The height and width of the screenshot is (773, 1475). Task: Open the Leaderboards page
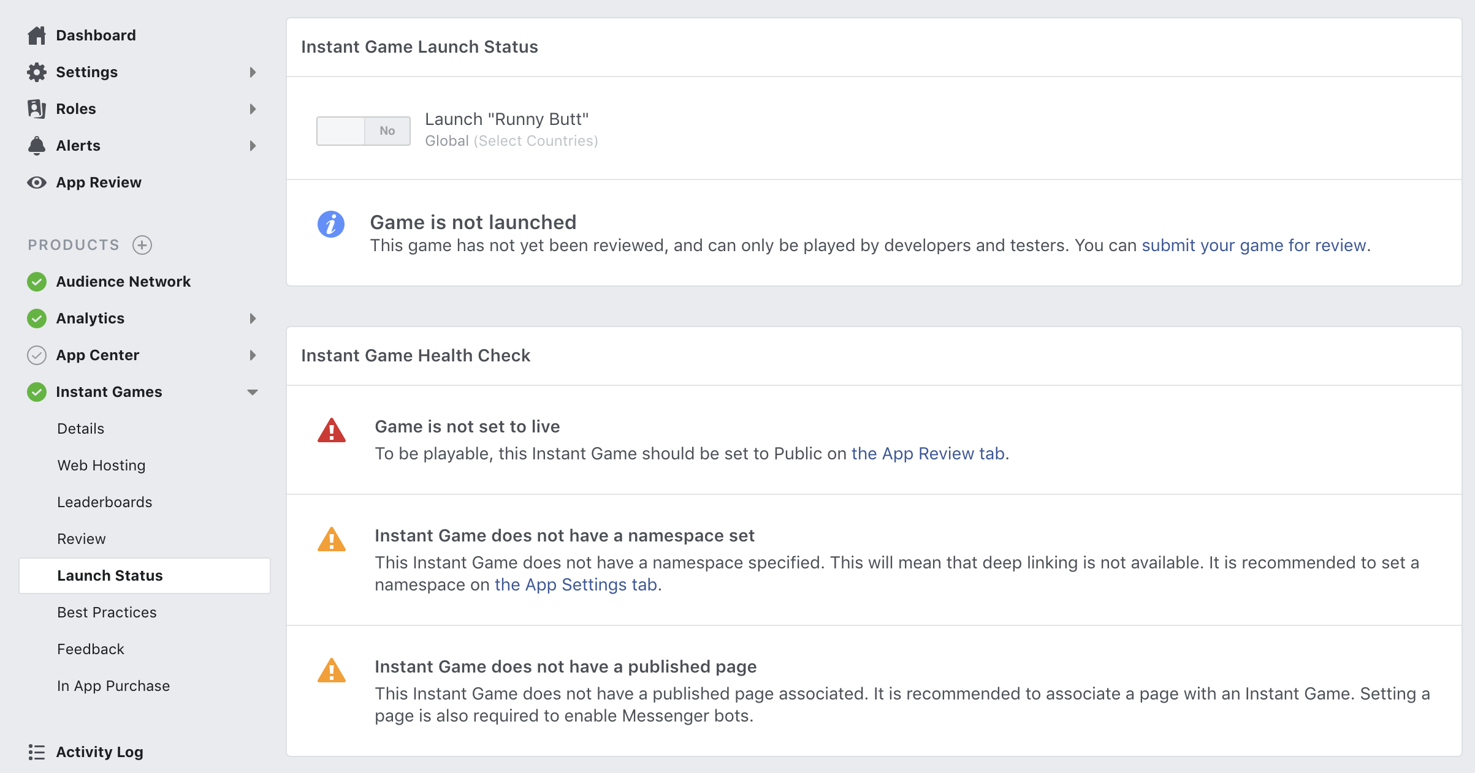pos(105,502)
